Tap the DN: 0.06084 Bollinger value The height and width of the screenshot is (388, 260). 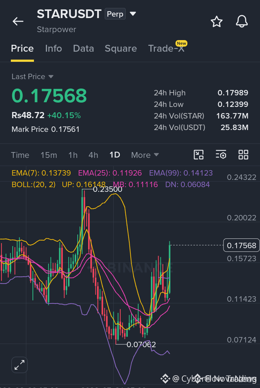pos(187,184)
